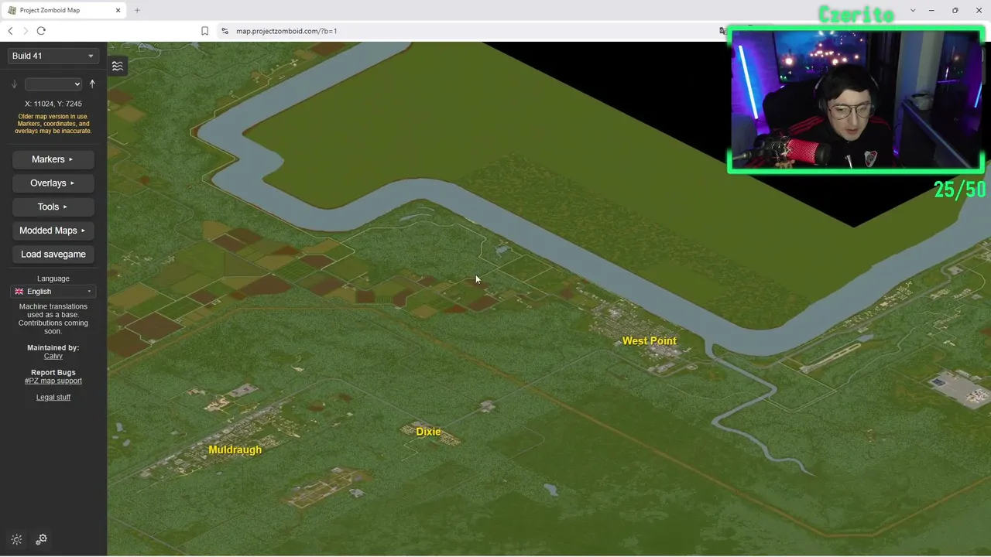The image size is (991, 557).
Task: Click the Dixie map label
Action: (x=428, y=432)
